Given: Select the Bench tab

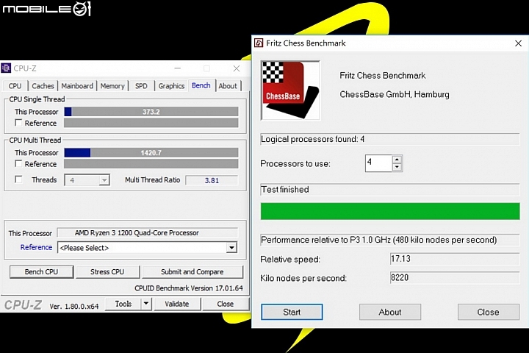Looking at the screenshot, I should point(201,85).
